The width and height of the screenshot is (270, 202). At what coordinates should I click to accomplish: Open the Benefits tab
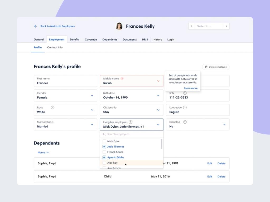[75, 39]
